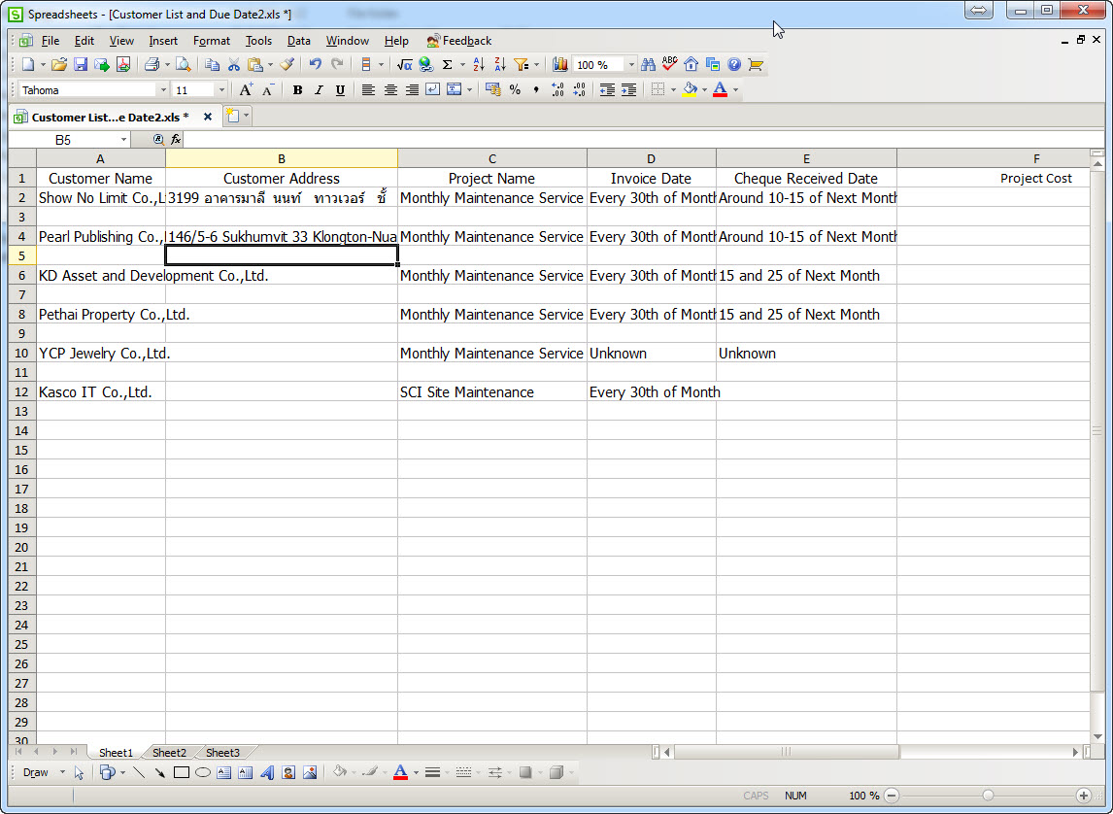Toggle right text alignment
The width and height of the screenshot is (1113, 814).
[x=411, y=89]
